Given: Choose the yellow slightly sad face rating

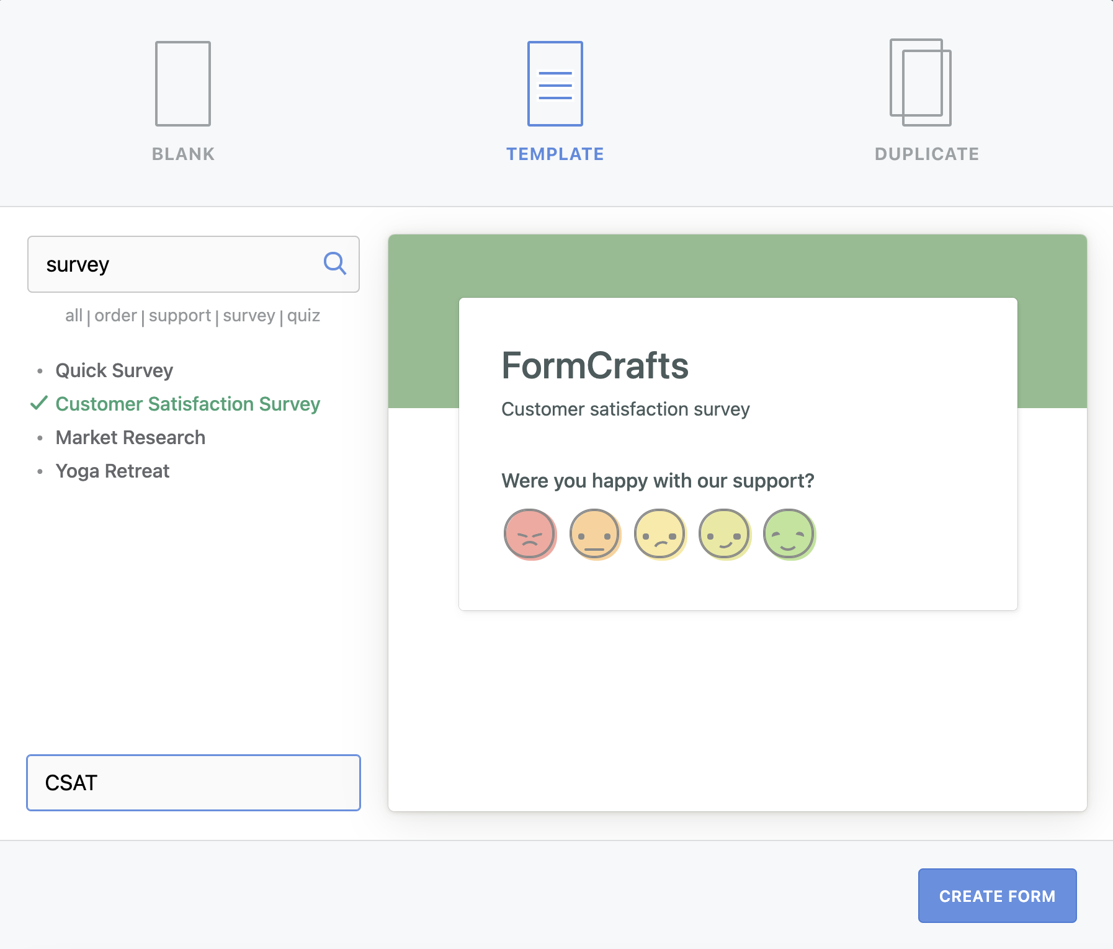Looking at the screenshot, I should pos(659,534).
